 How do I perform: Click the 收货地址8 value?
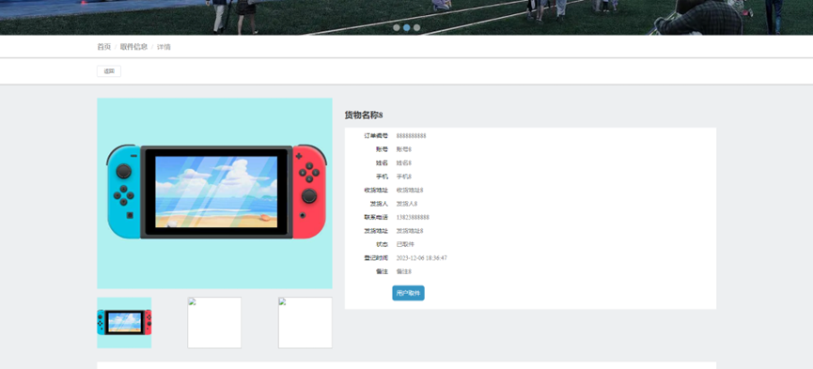coord(410,191)
